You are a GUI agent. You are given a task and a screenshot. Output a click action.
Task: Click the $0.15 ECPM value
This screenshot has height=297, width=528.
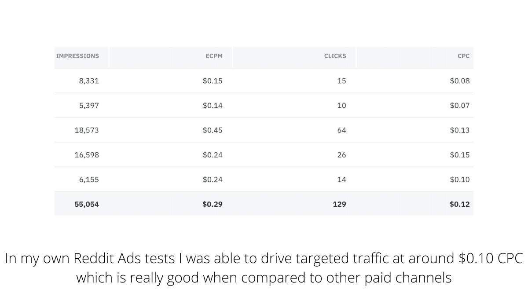(213, 81)
